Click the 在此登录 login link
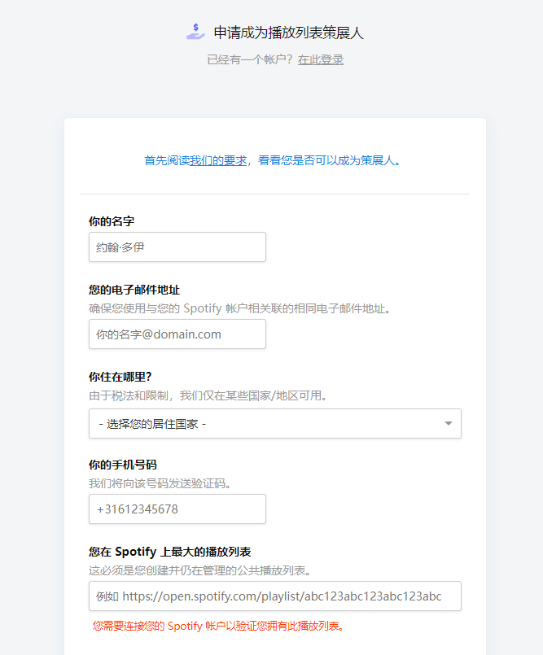Screen dimensions: 543x655 point(321,59)
